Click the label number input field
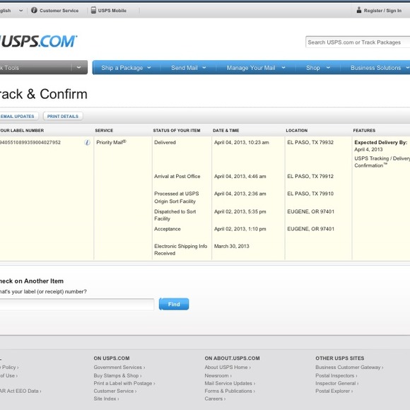This screenshot has width=410, height=410. click(x=77, y=305)
